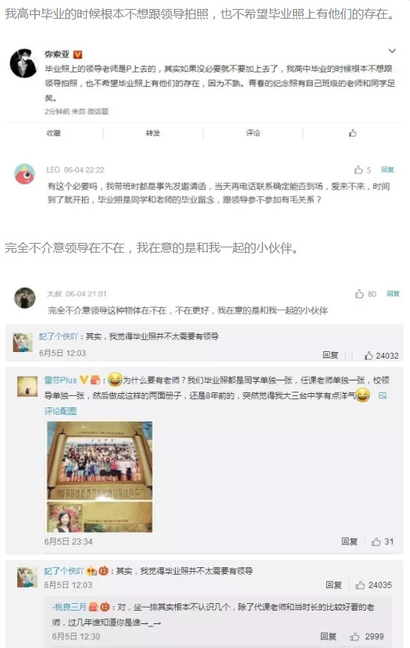Like 弥索亚's post with the thumbs-up icon
This screenshot has width=410, height=648.
pos(352,133)
